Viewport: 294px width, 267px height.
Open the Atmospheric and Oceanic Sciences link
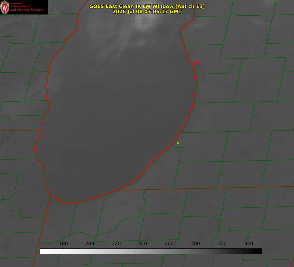point(27,8)
